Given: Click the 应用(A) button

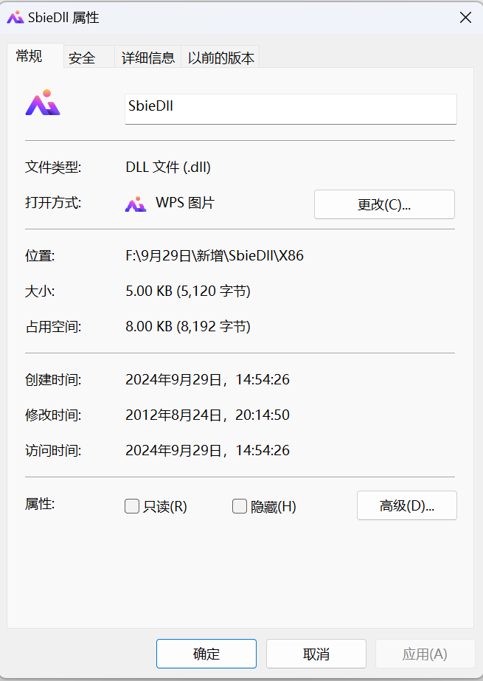Looking at the screenshot, I should (425, 654).
